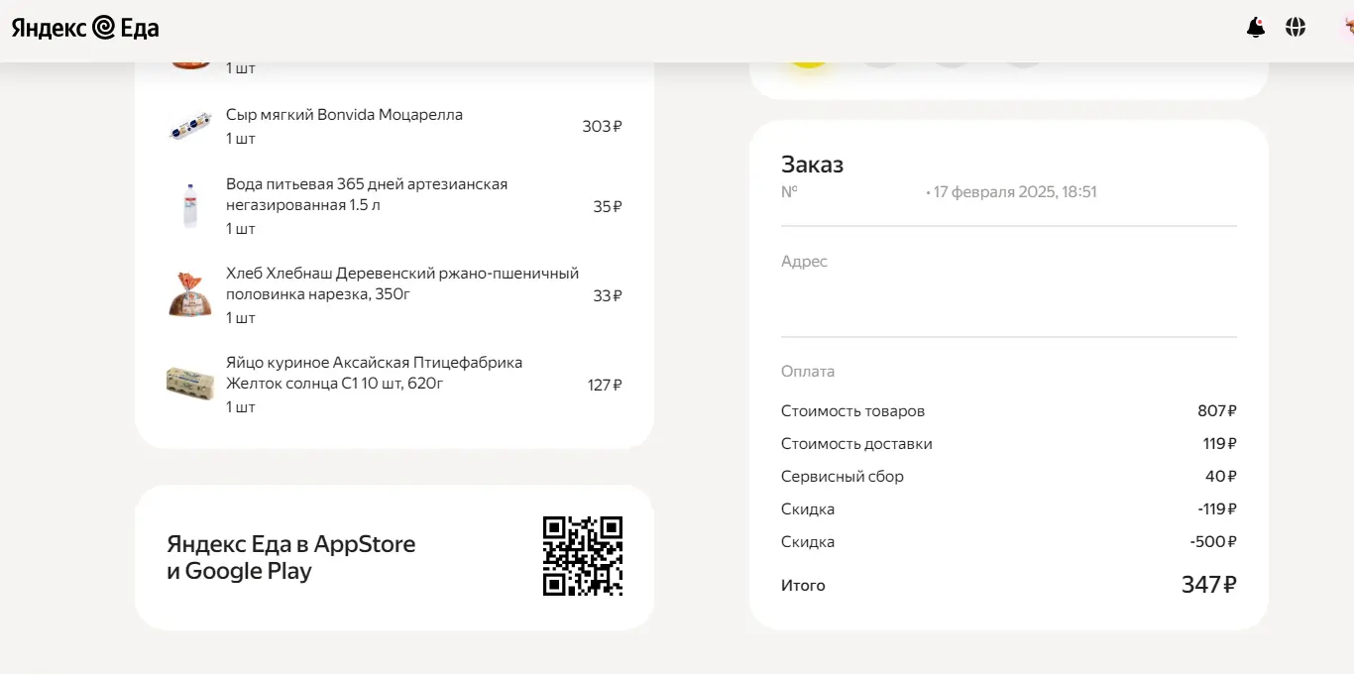Click the Bonvida mozzarella cheese thumbnail
Screen dimensions: 1354x674
pos(190,126)
